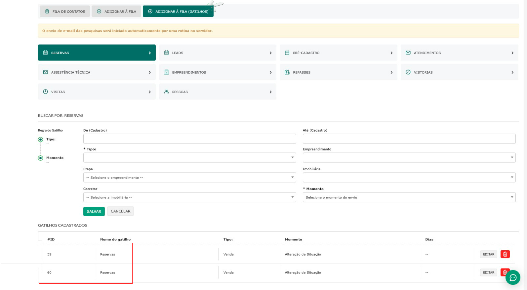Select the Reservas category
This screenshot has width=527, height=290.
(97, 53)
